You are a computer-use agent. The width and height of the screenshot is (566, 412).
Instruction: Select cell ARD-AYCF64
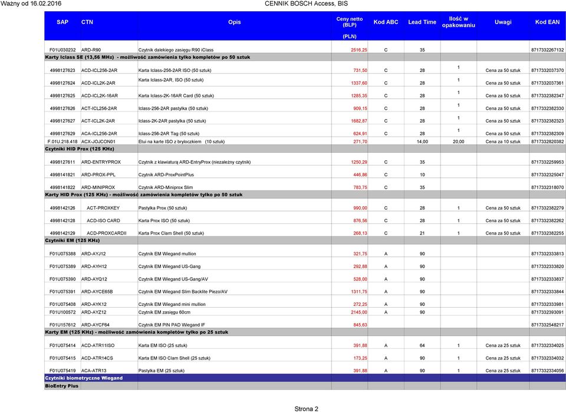point(96,325)
